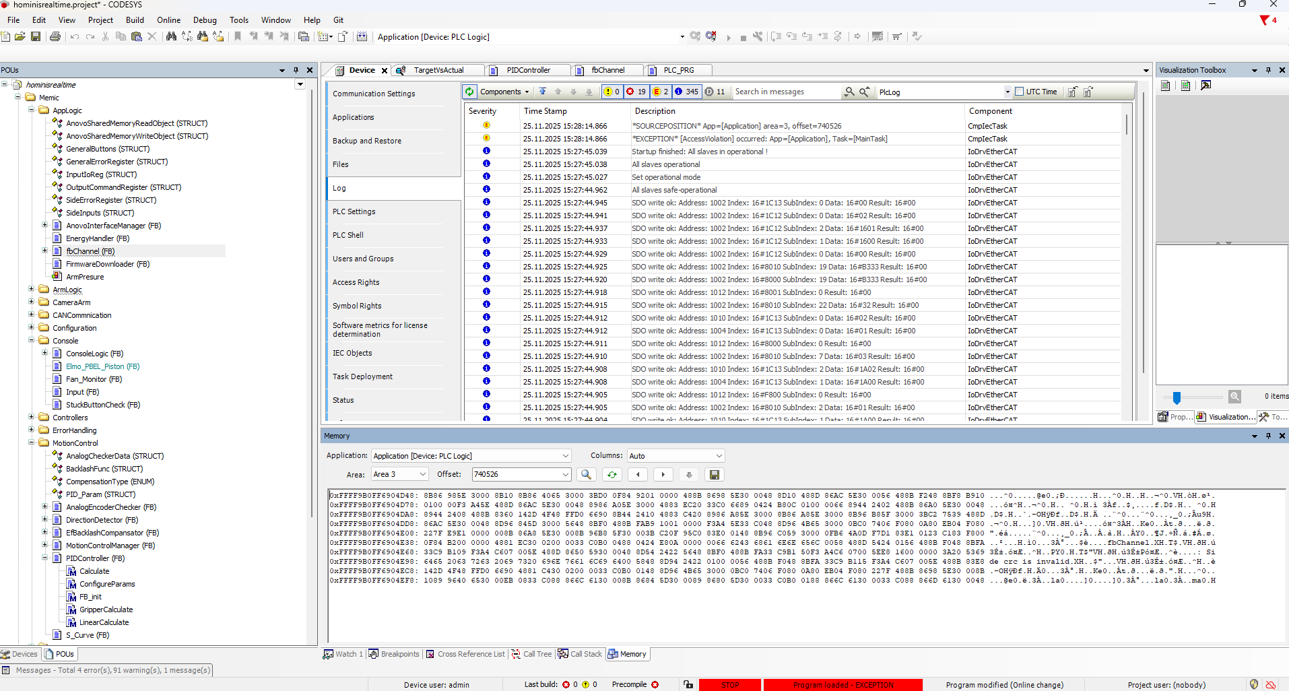Open the PLC Shell section
The width and height of the screenshot is (1289, 691).
click(x=348, y=235)
